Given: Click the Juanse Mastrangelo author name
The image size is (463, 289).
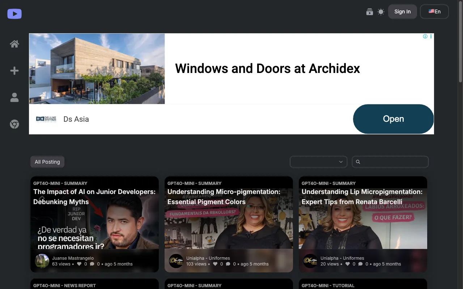Looking at the screenshot, I should (x=73, y=258).
